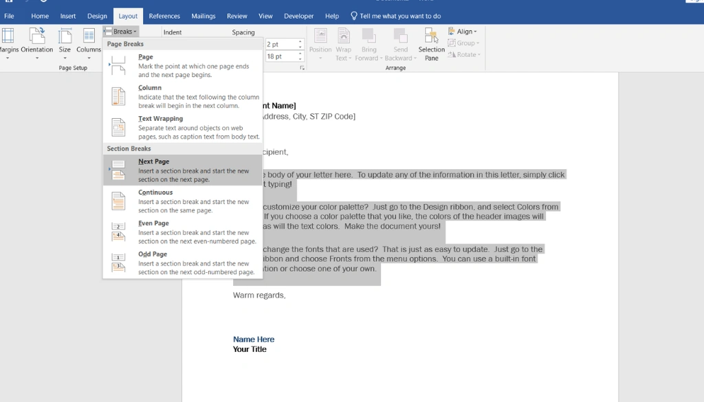Expand the Align dropdown arrow

tap(476, 32)
